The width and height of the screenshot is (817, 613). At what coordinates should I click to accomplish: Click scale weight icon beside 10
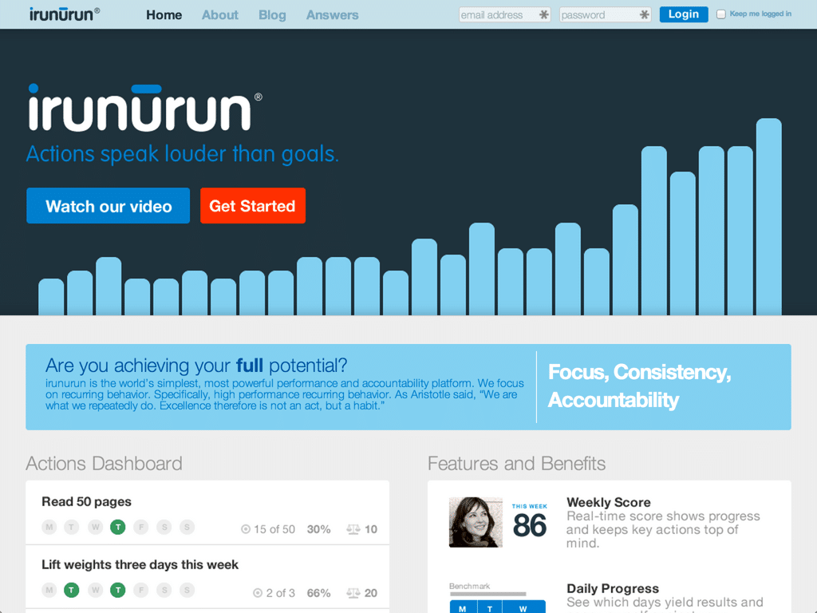click(353, 529)
